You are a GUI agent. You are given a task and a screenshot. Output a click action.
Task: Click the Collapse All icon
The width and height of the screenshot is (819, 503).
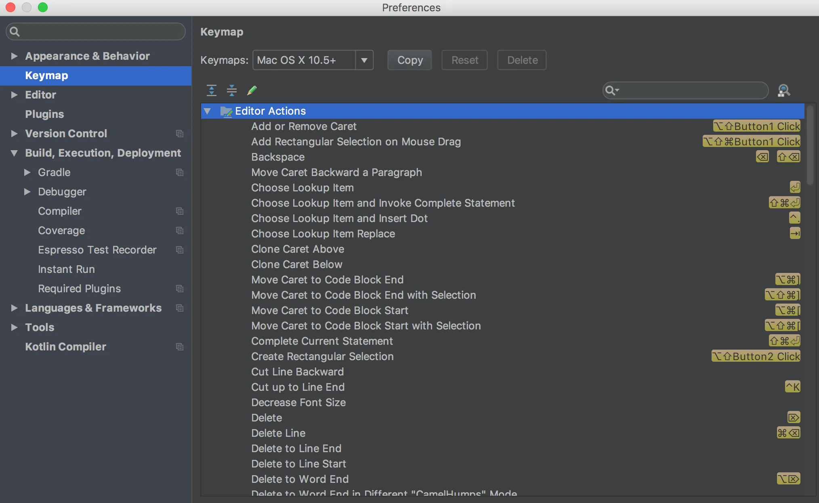[x=232, y=90]
